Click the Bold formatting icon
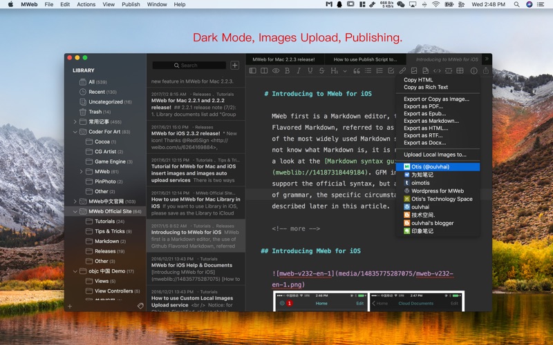This screenshot has height=345, width=553. coord(287,70)
